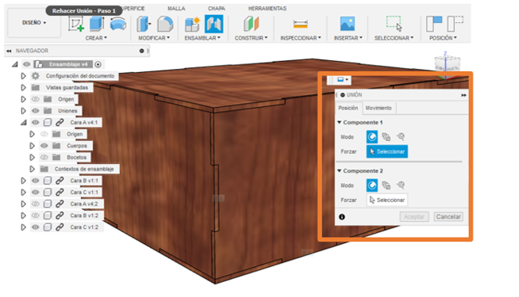Image resolution: width=519 pixels, height=297 pixels.
Task: Choose two-edge intersection mode for Componente 2
Action: coord(401,185)
